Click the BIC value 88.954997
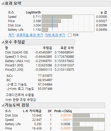The image size is (111, 131). pos(45,80)
